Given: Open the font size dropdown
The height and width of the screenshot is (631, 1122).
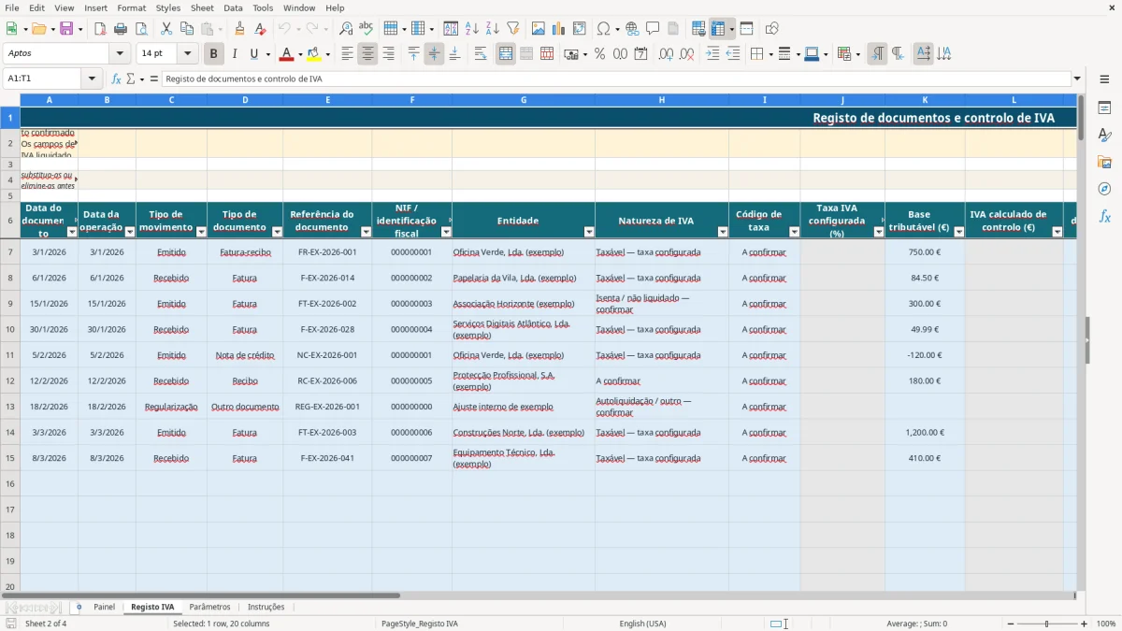Looking at the screenshot, I should pos(187,54).
